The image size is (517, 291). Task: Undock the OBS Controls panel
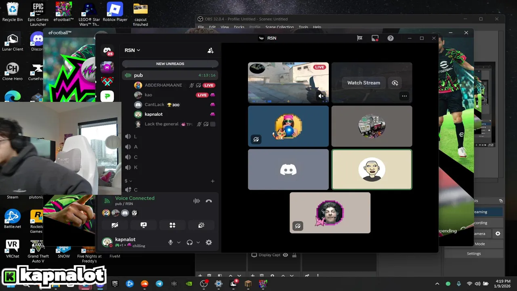501,201
